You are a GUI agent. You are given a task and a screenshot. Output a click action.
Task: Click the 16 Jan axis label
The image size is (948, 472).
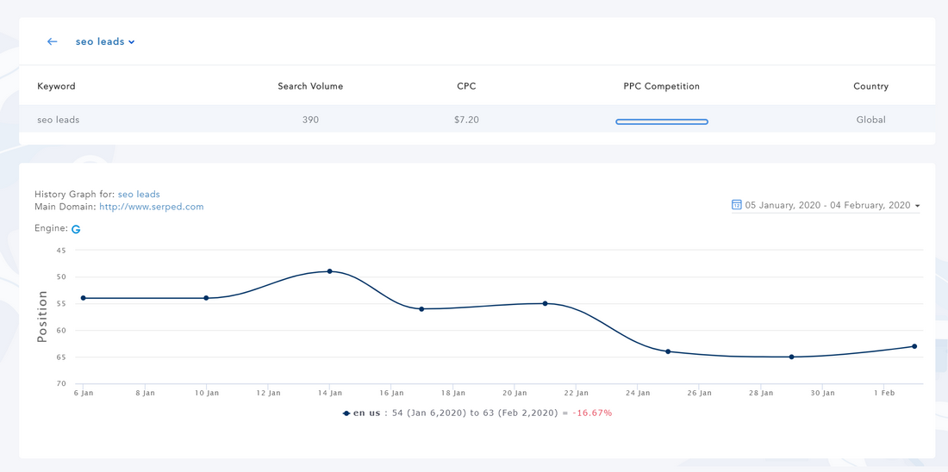[x=391, y=393]
